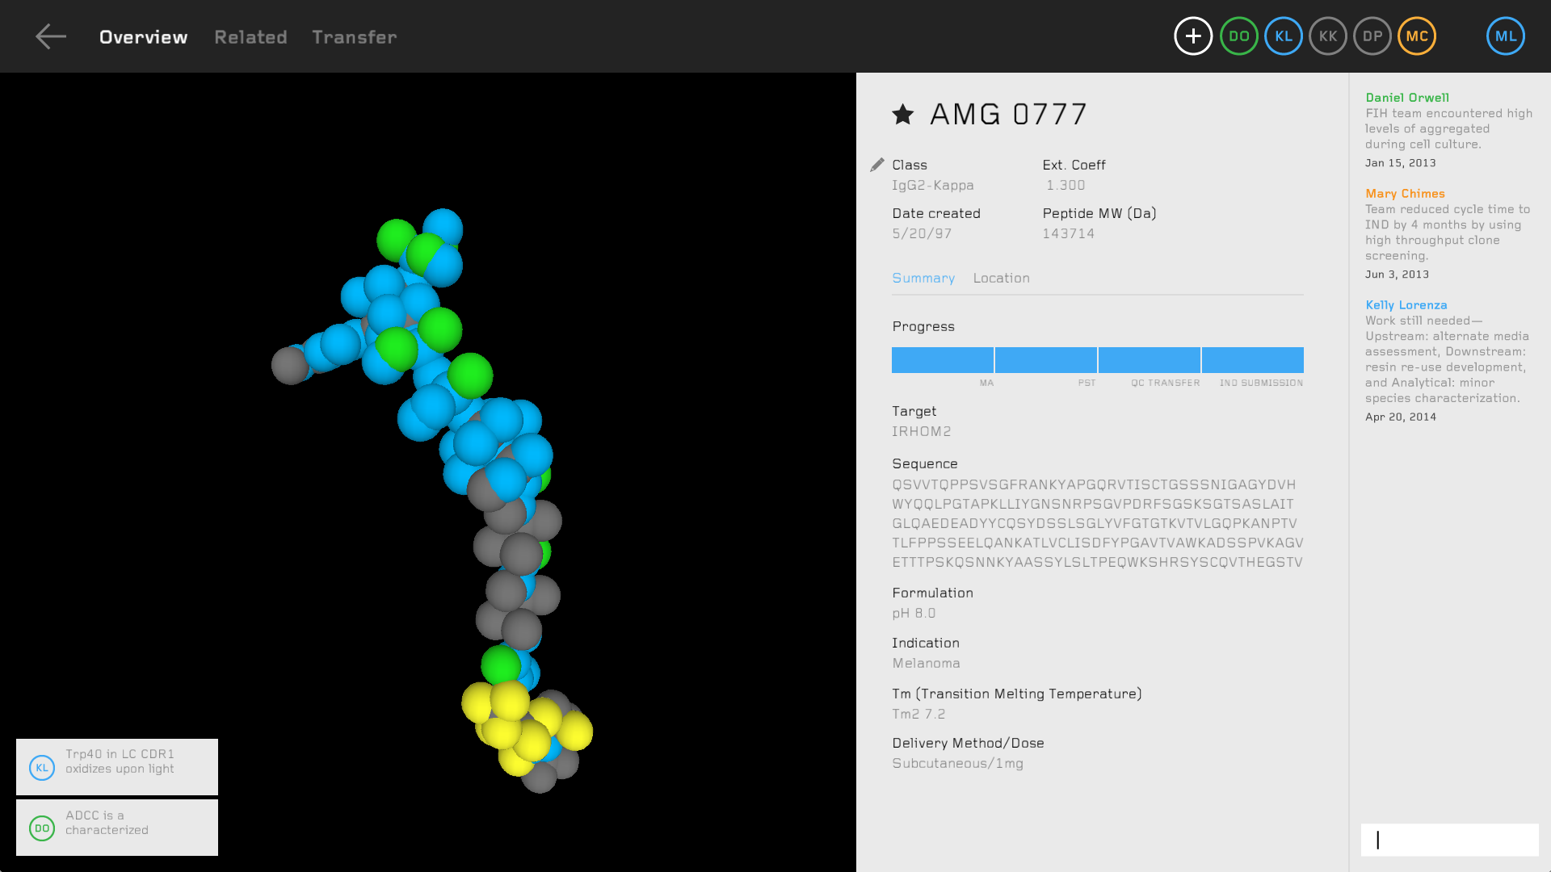Viewport: 1551px width, 872px height.
Task: Open the ADCC characterized annotation note
Action: pos(116,827)
